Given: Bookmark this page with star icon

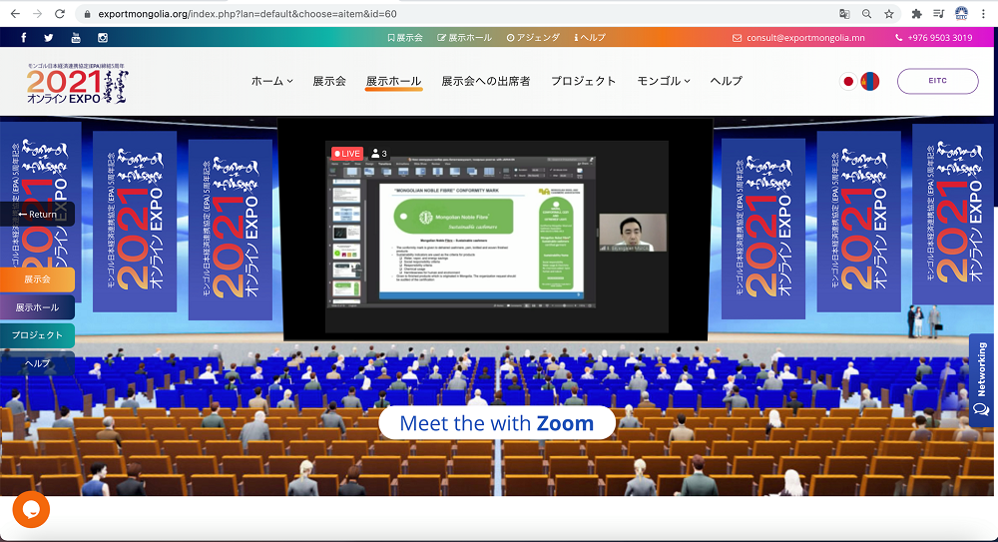Looking at the screenshot, I should pyautogui.click(x=888, y=14).
